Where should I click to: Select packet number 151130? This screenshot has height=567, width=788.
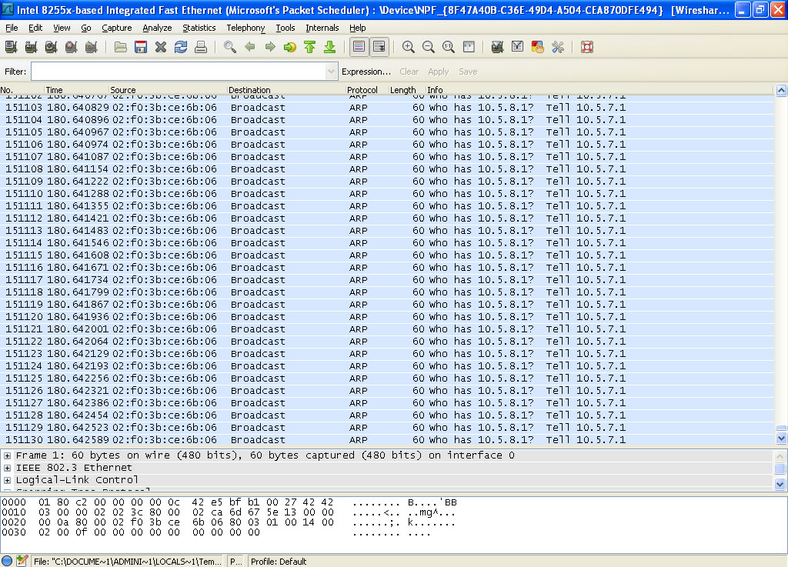231,439
